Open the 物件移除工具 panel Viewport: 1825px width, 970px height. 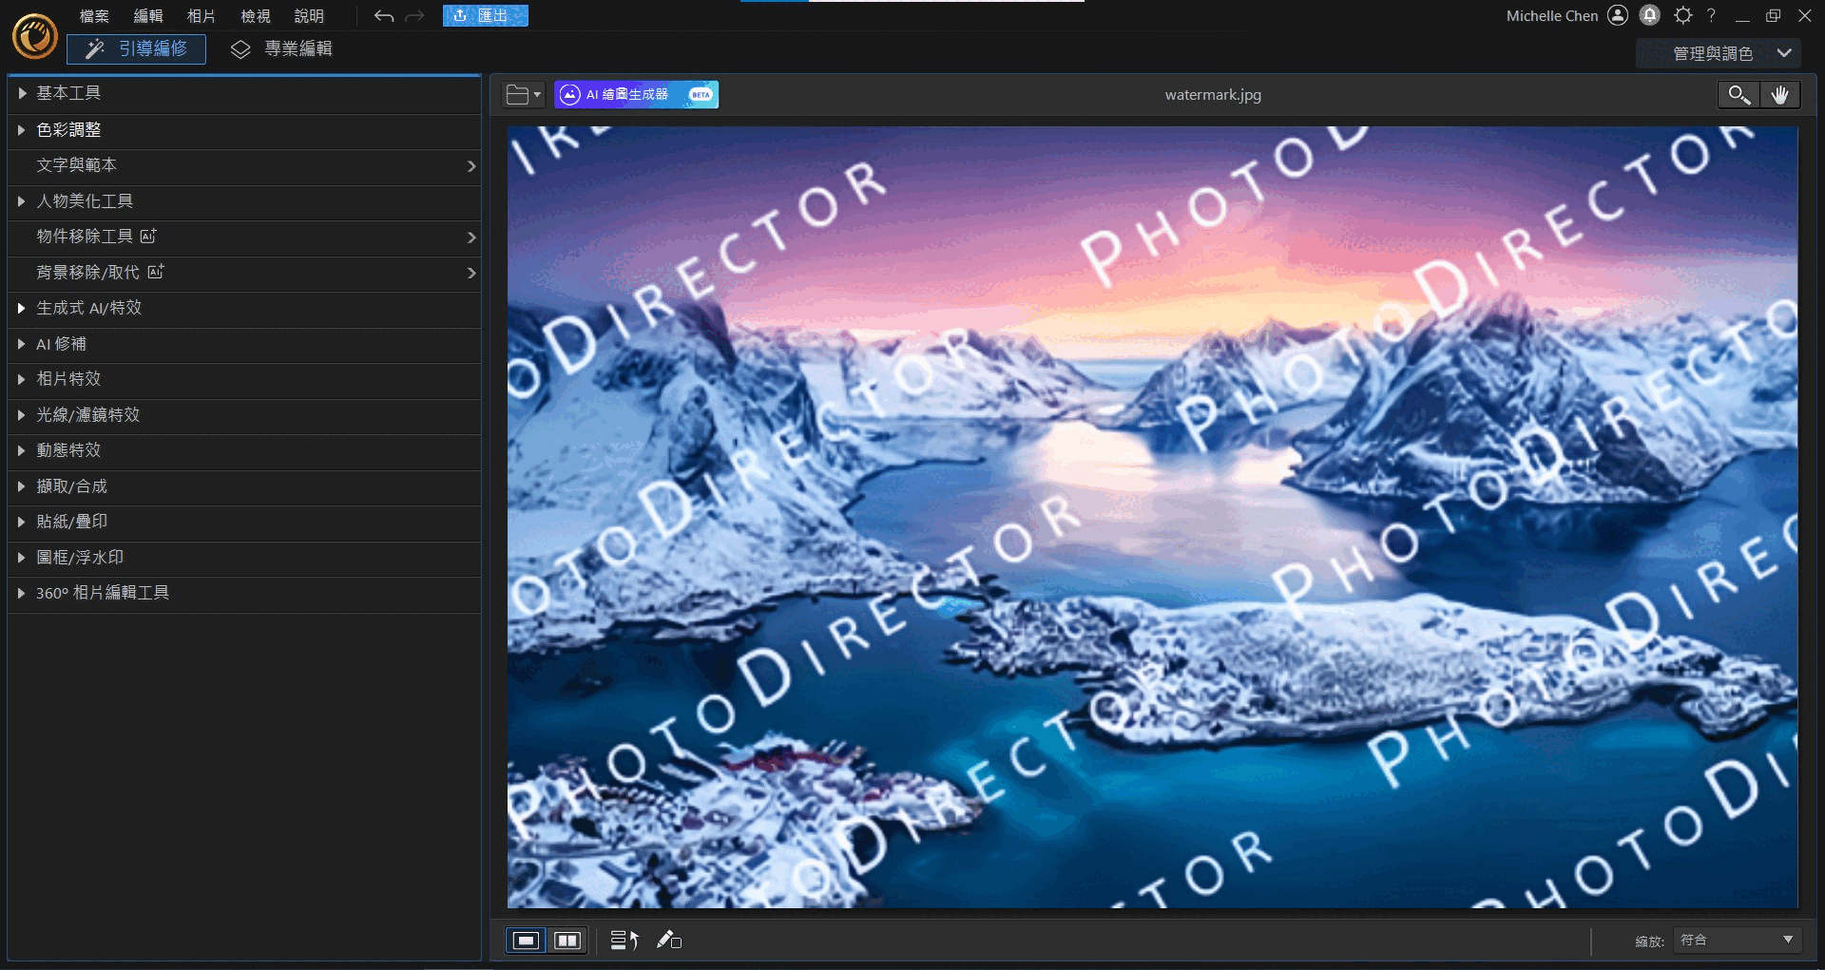click(247, 237)
